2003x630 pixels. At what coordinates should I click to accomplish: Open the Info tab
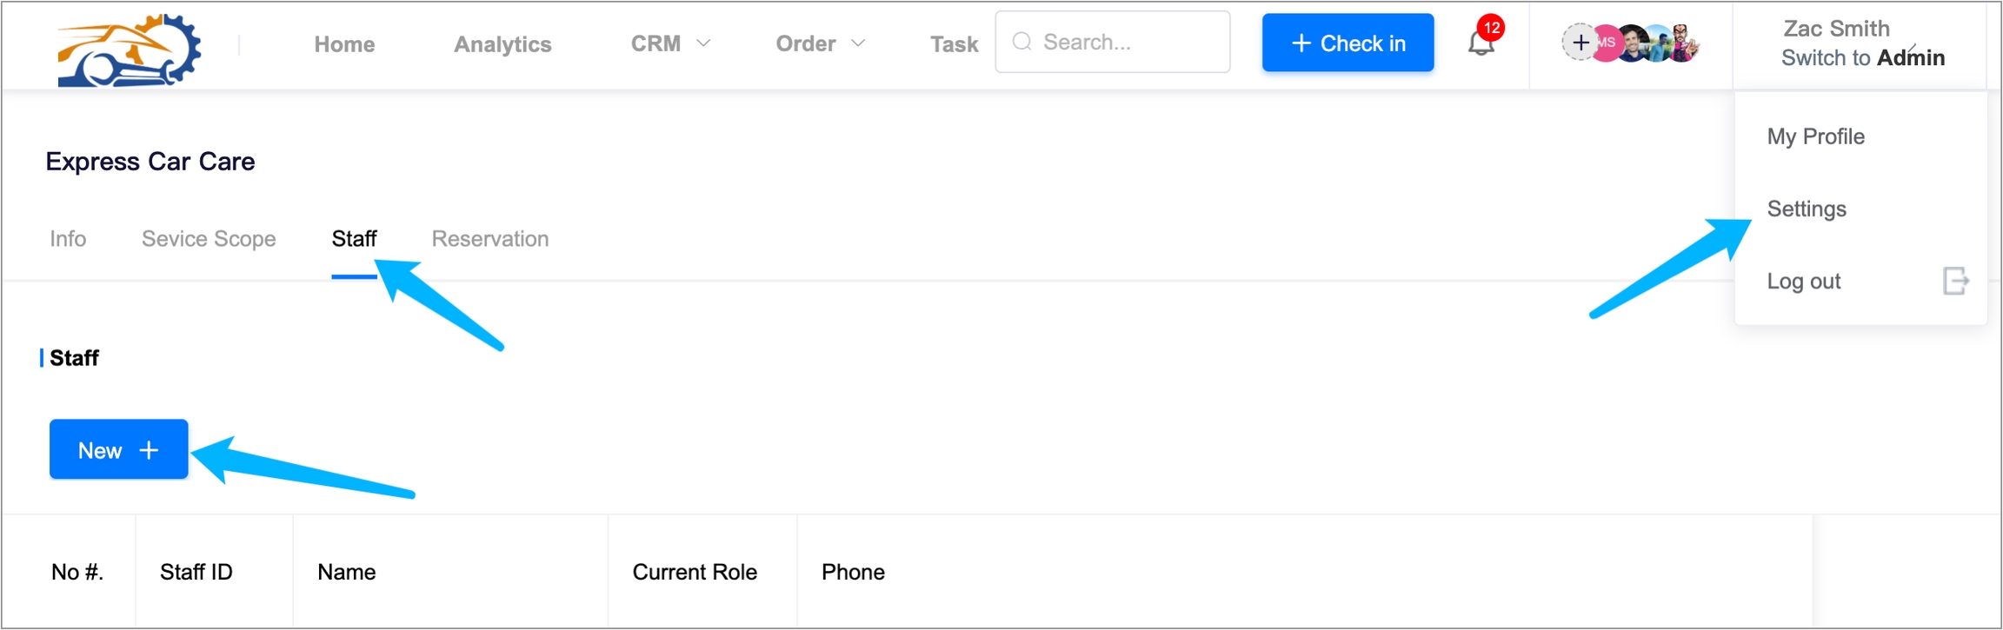pos(68,239)
